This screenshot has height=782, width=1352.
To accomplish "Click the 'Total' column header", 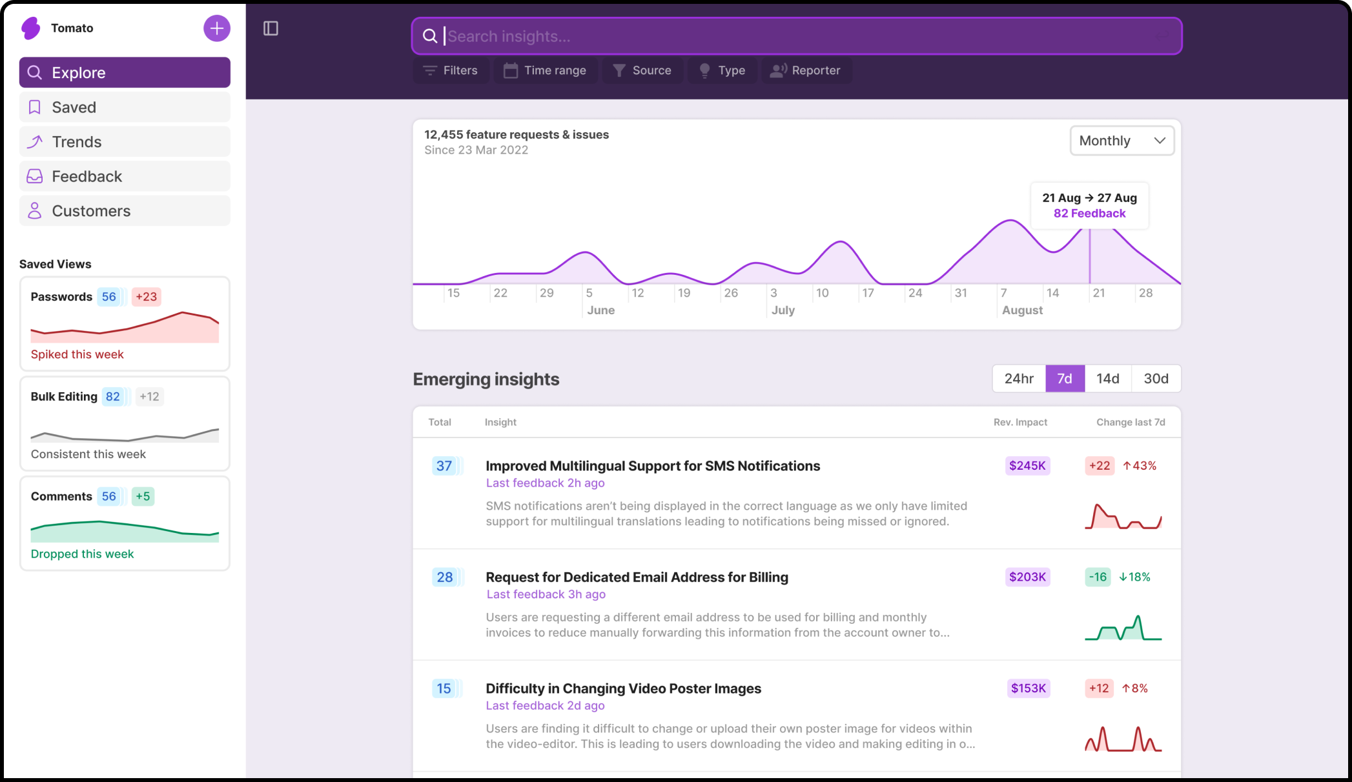I will coord(440,422).
